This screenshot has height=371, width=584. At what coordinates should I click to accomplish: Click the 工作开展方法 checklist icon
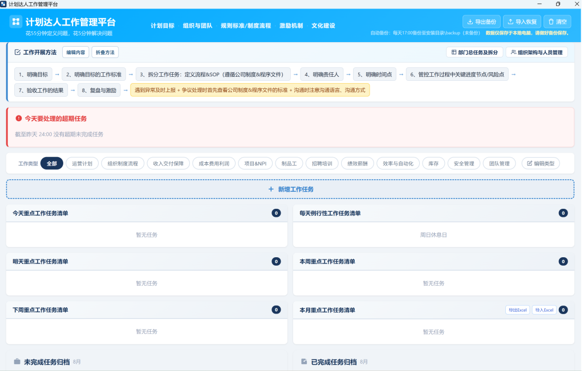(x=18, y=52)
